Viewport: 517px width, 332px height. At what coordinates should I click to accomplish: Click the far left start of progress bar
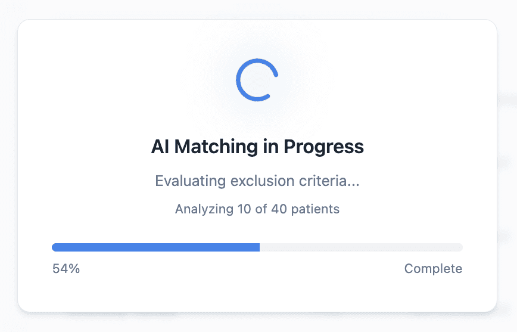[x=55, y=247]
